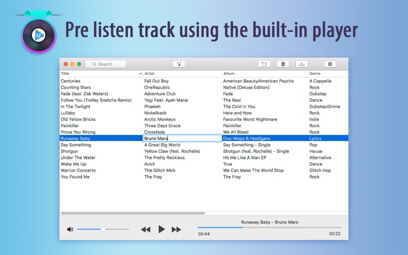Click the Search field

tap(106, 64)
